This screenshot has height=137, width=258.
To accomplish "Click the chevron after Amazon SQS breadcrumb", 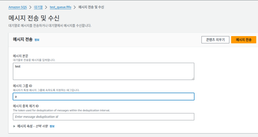I will click(x=31, y=7).
